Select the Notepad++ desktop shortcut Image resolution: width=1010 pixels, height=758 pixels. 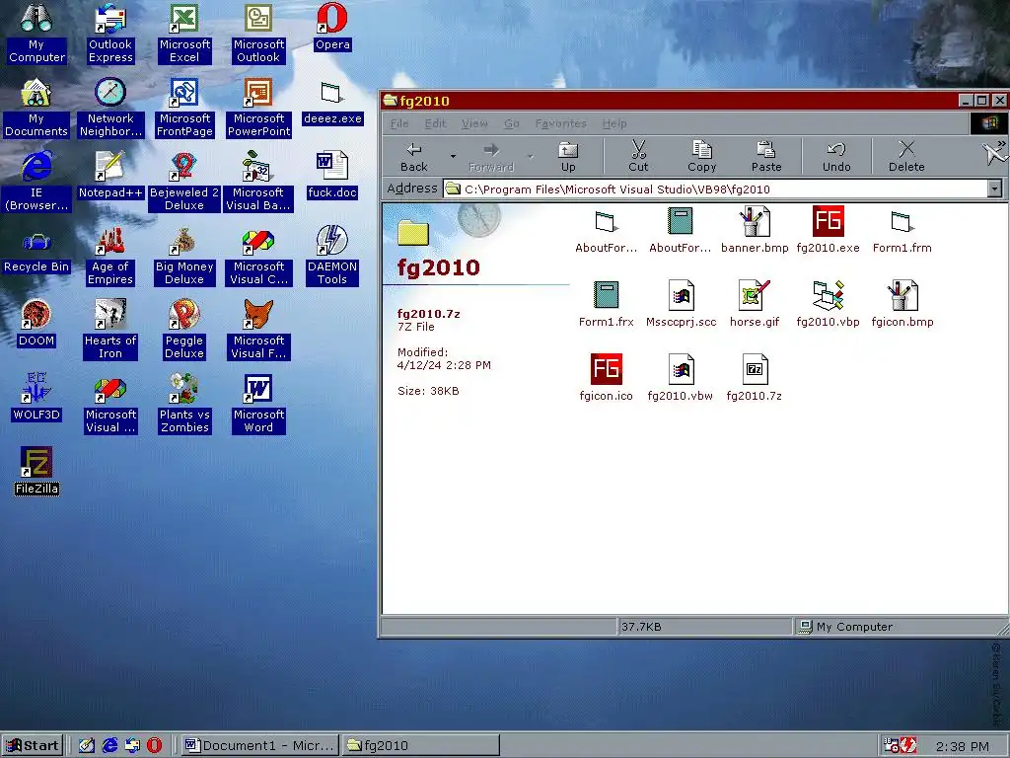[110, 176]
